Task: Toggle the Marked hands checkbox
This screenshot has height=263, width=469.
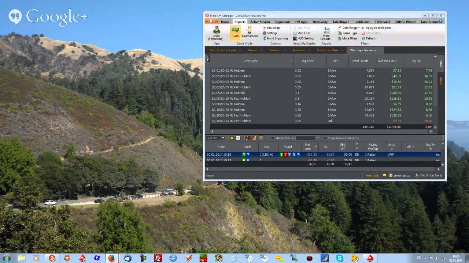Action: 273,138
